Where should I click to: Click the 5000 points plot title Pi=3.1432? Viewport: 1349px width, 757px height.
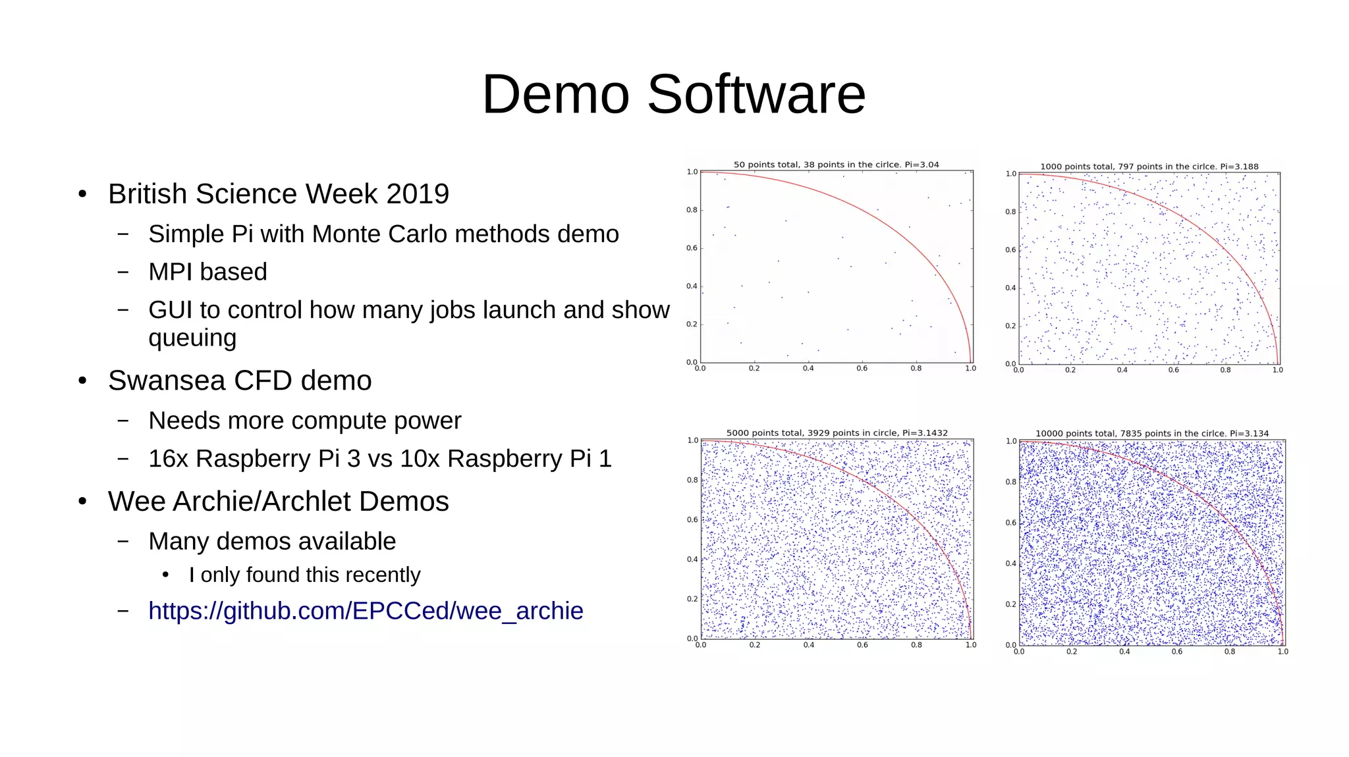837,433
